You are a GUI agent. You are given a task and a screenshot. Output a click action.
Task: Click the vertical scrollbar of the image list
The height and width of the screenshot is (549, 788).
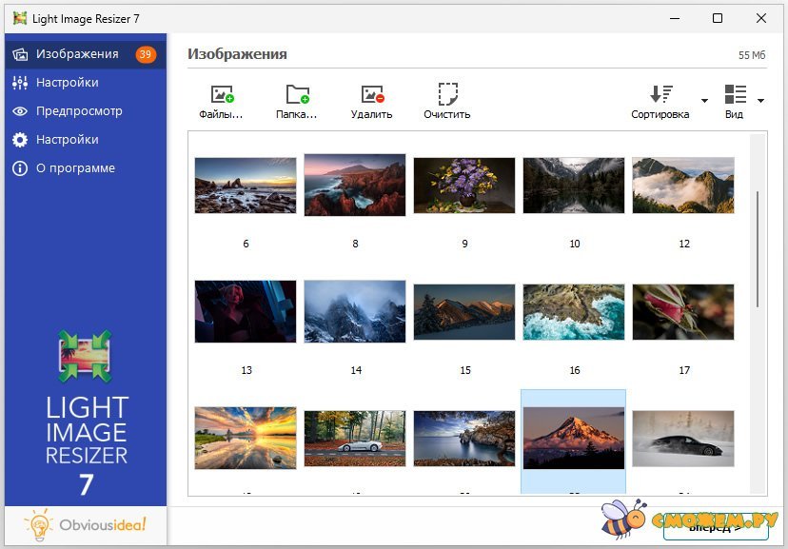click(758, 247)
